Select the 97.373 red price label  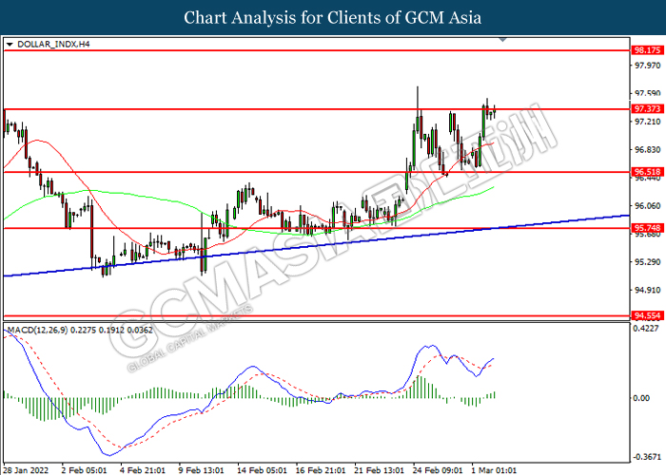coord(647,109)
